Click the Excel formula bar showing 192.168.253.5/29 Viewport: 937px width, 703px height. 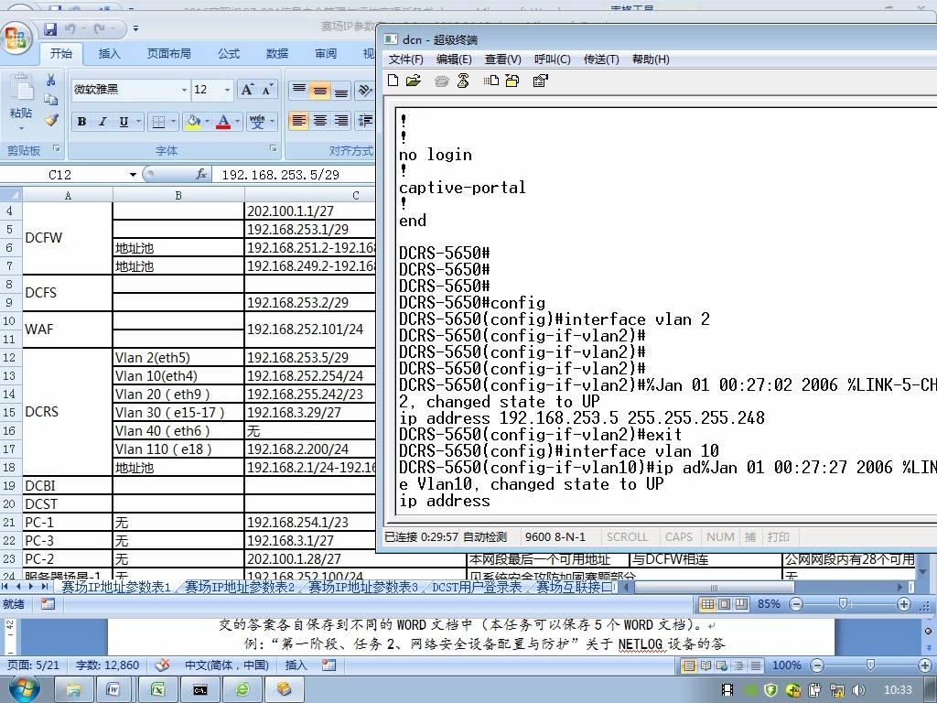click(296, 175)
